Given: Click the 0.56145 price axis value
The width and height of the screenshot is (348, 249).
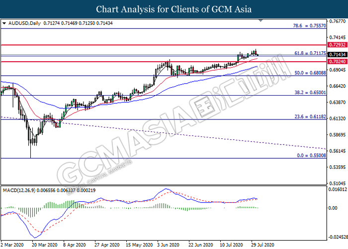Looking at the screenshot, I should tap(338, 151).
